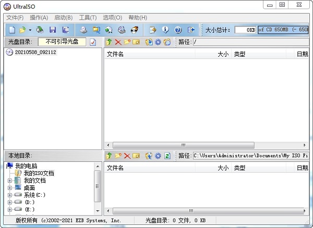
Task: Select 我的电脑 in local tree
Action: point(27,166)
